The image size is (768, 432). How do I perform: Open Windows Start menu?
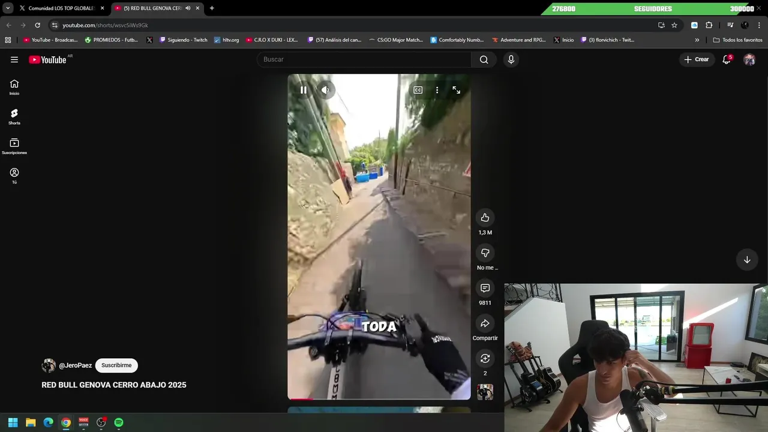(13, 422)
